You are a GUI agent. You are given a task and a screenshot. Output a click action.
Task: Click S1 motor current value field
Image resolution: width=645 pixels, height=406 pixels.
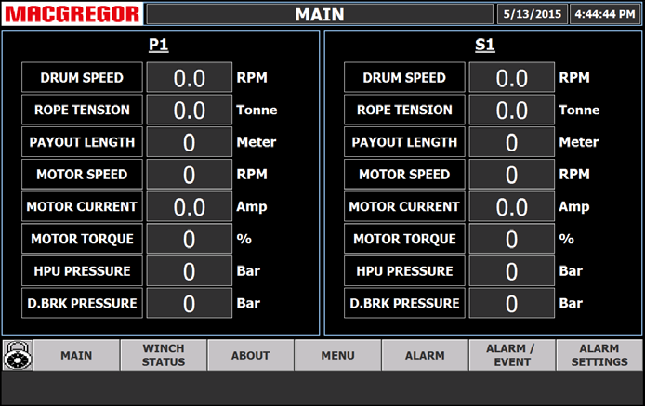click(512, 206)
